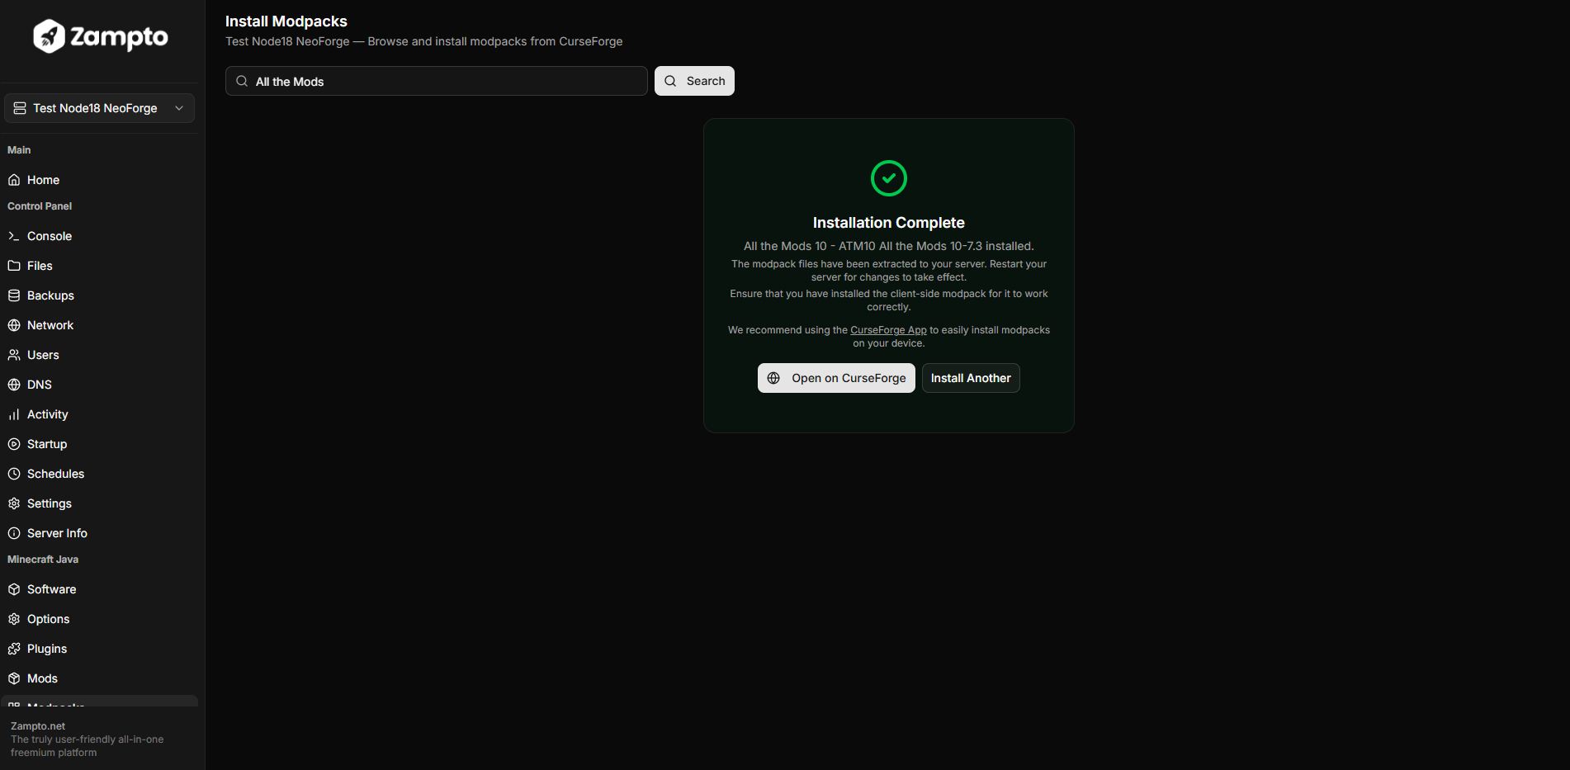Click the Schedules clock icon
Image resolution: width=1570 pixels, height=770 pixels.
[14, 474]
